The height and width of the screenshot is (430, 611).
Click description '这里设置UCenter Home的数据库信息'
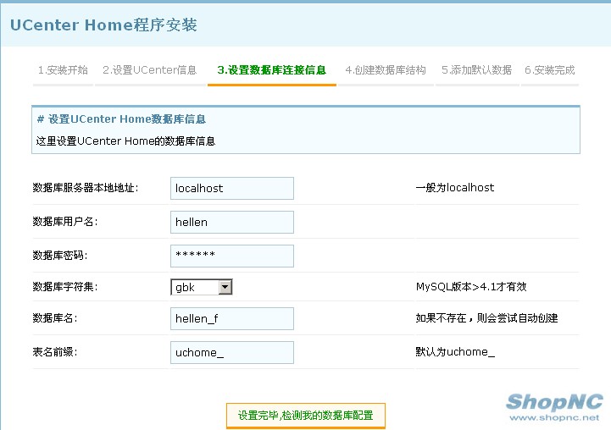coord(125,141)
